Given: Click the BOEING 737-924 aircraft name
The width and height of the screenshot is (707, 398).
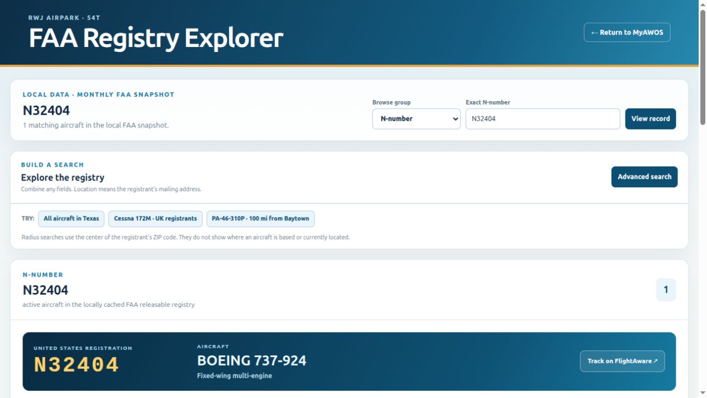Looking at the screenshot, I should click(252, 361).
